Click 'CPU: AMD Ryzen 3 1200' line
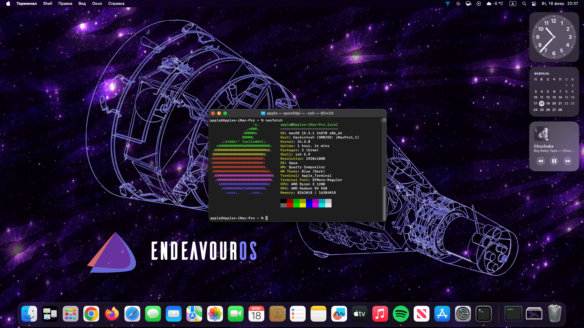 coord(303,184)
